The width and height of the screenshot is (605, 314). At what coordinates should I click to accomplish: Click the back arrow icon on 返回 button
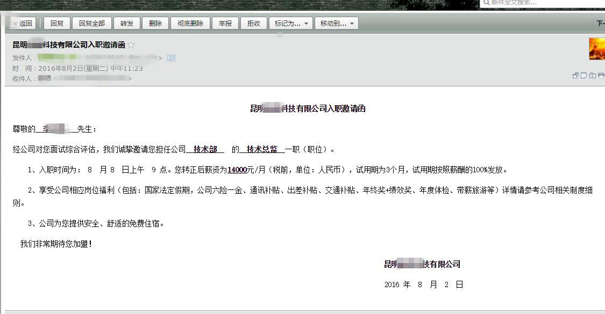(15, 23)
